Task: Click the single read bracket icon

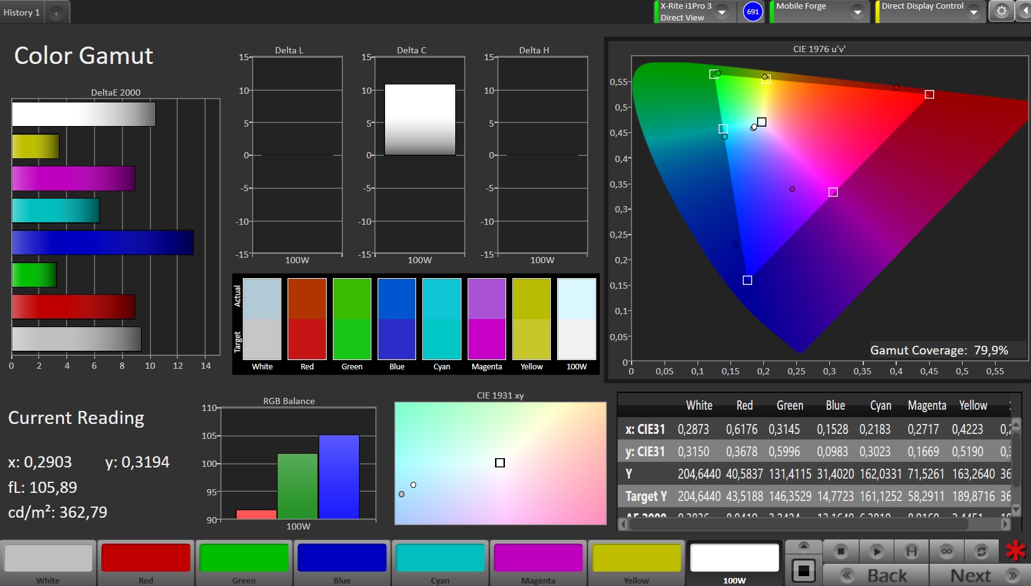Action: click(x=911, y=551)
